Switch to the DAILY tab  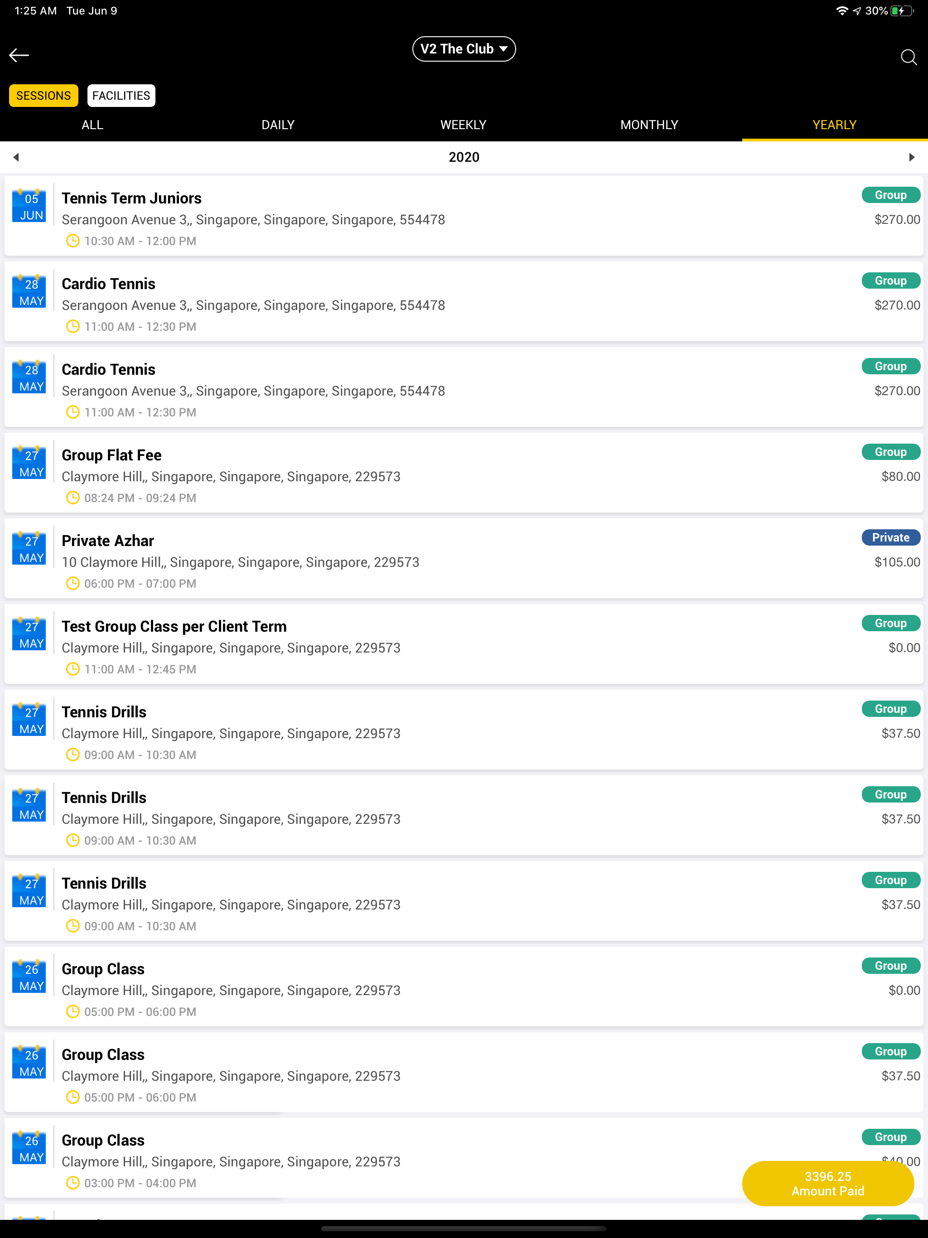click(x=278, y=125)
